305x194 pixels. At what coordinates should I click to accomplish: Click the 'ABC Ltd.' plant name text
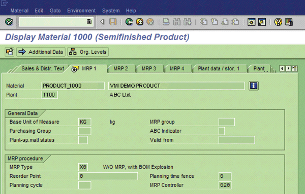coord(120,95)
